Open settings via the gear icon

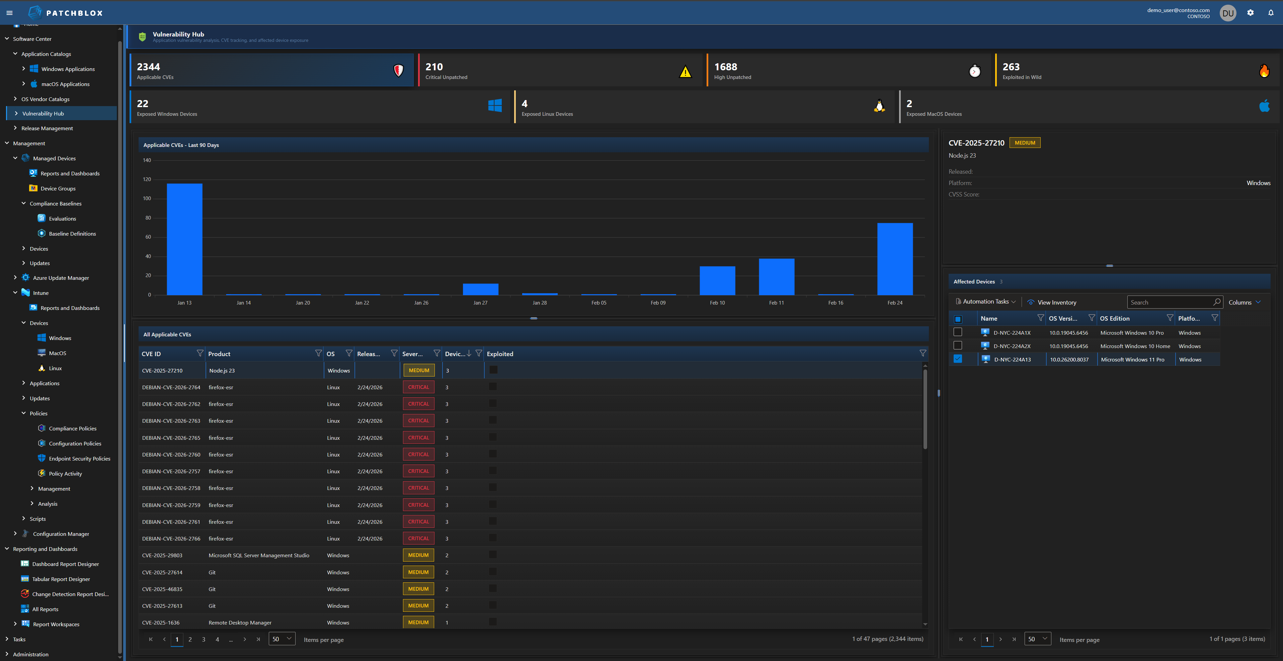(1250, 12)
